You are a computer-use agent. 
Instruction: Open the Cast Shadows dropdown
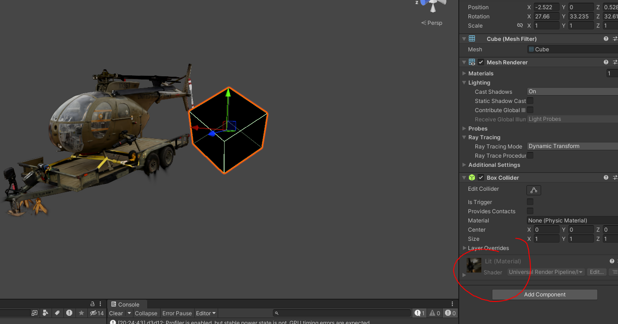[x=571, y=91]
